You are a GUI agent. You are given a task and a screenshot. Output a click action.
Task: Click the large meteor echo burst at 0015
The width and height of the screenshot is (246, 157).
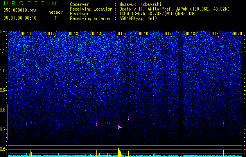coord(120,127)
